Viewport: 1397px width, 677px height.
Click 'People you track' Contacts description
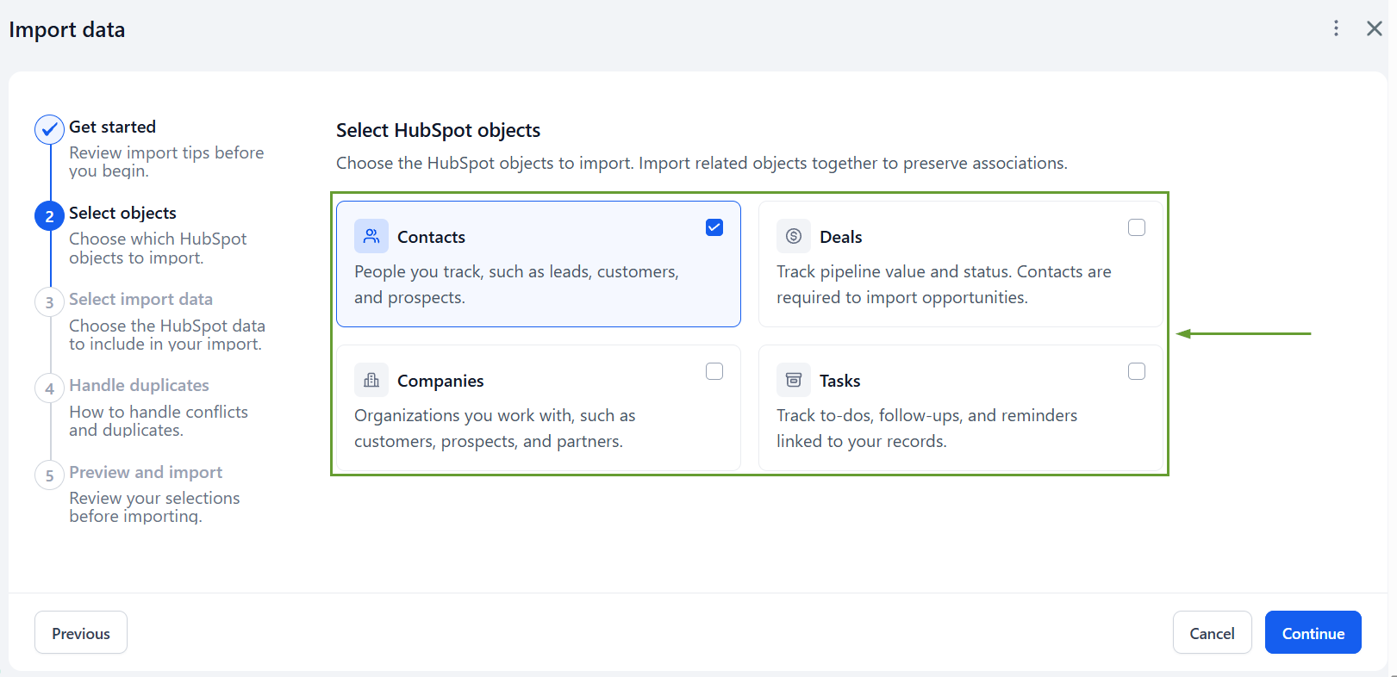(516, 284)
